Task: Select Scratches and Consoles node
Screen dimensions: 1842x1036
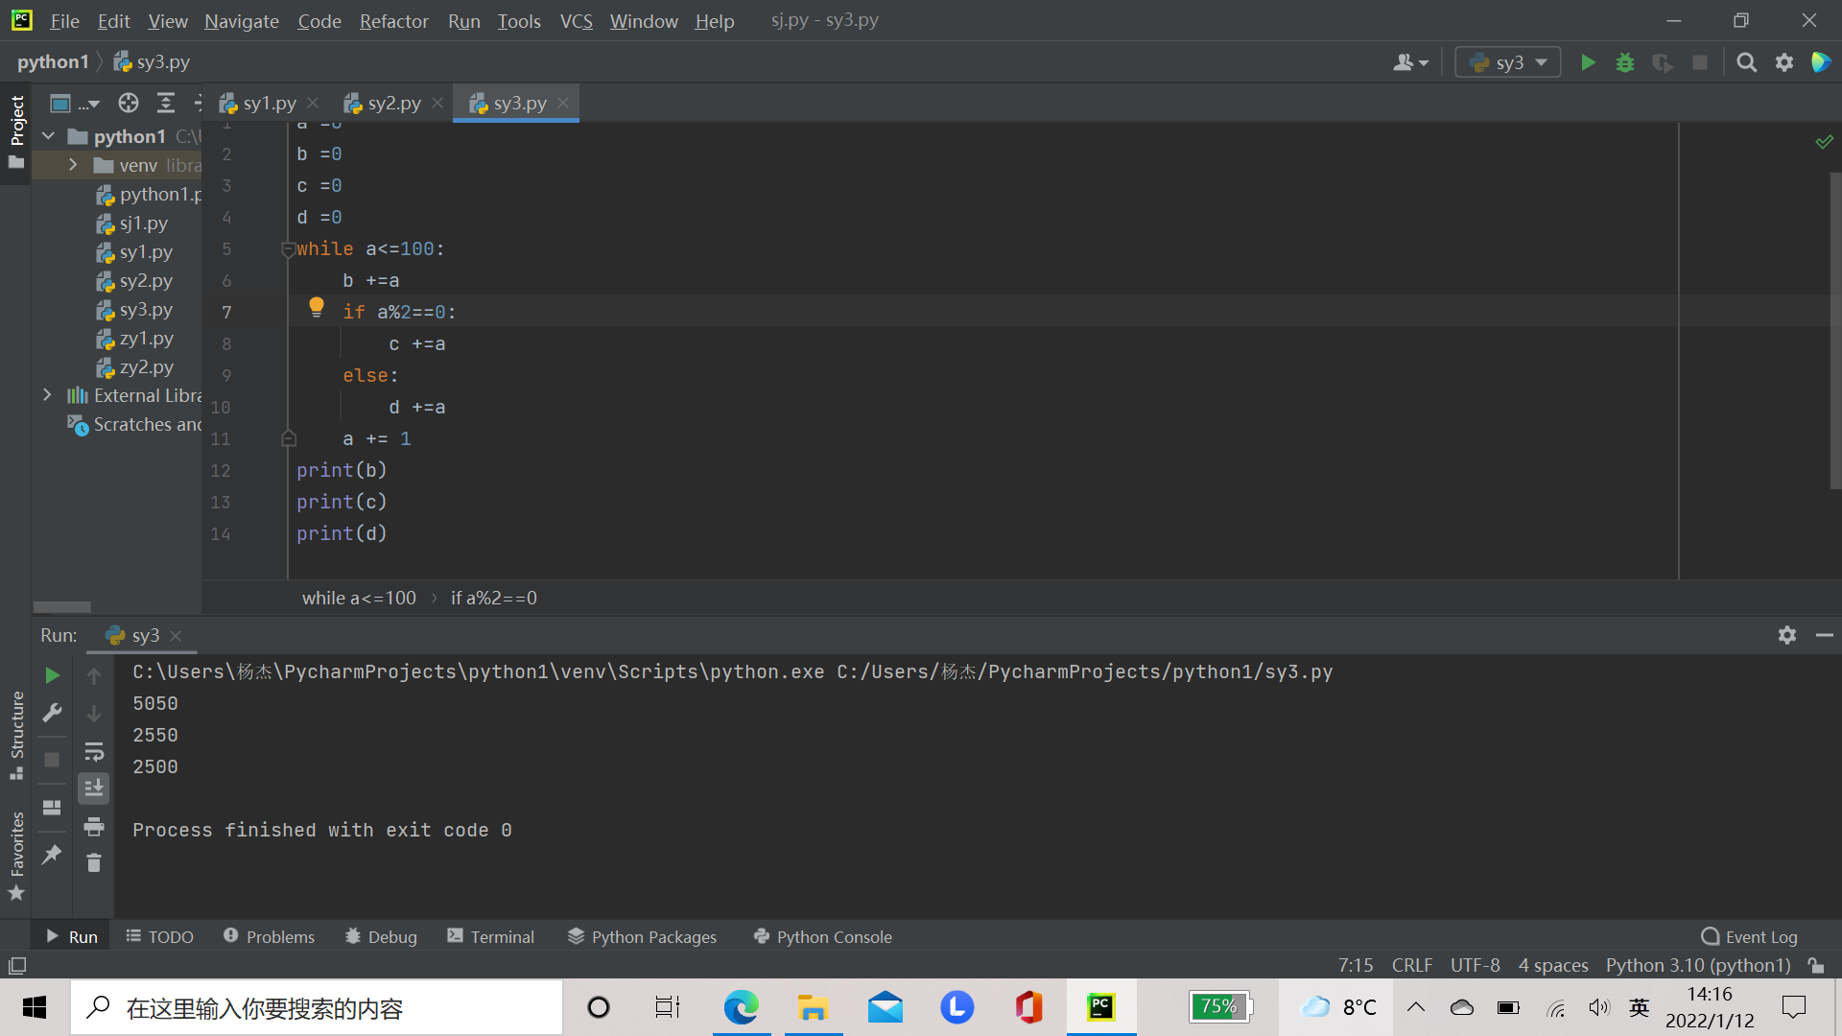Action: click(134, 424)
